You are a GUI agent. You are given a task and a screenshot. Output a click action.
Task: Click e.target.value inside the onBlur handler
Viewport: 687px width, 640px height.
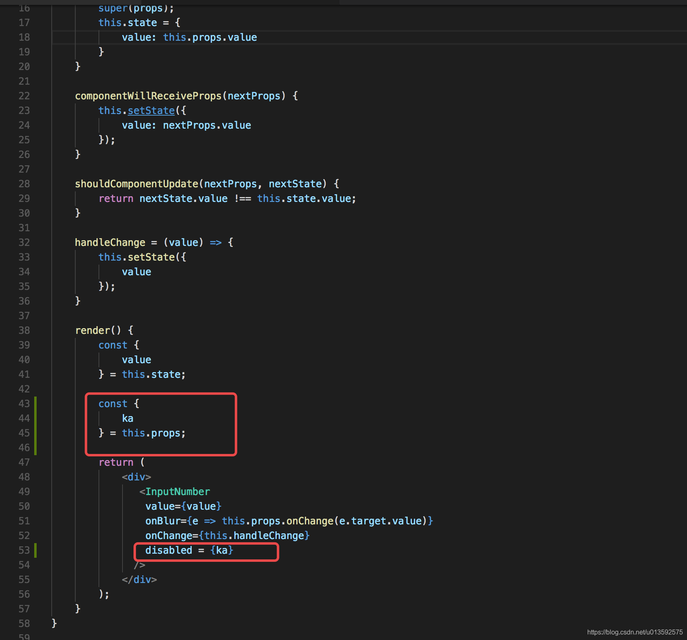(x=380, y=521)
